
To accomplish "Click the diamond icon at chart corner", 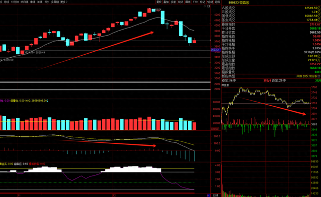I will (205, 7).
